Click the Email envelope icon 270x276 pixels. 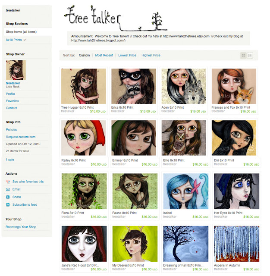point(8,189)
